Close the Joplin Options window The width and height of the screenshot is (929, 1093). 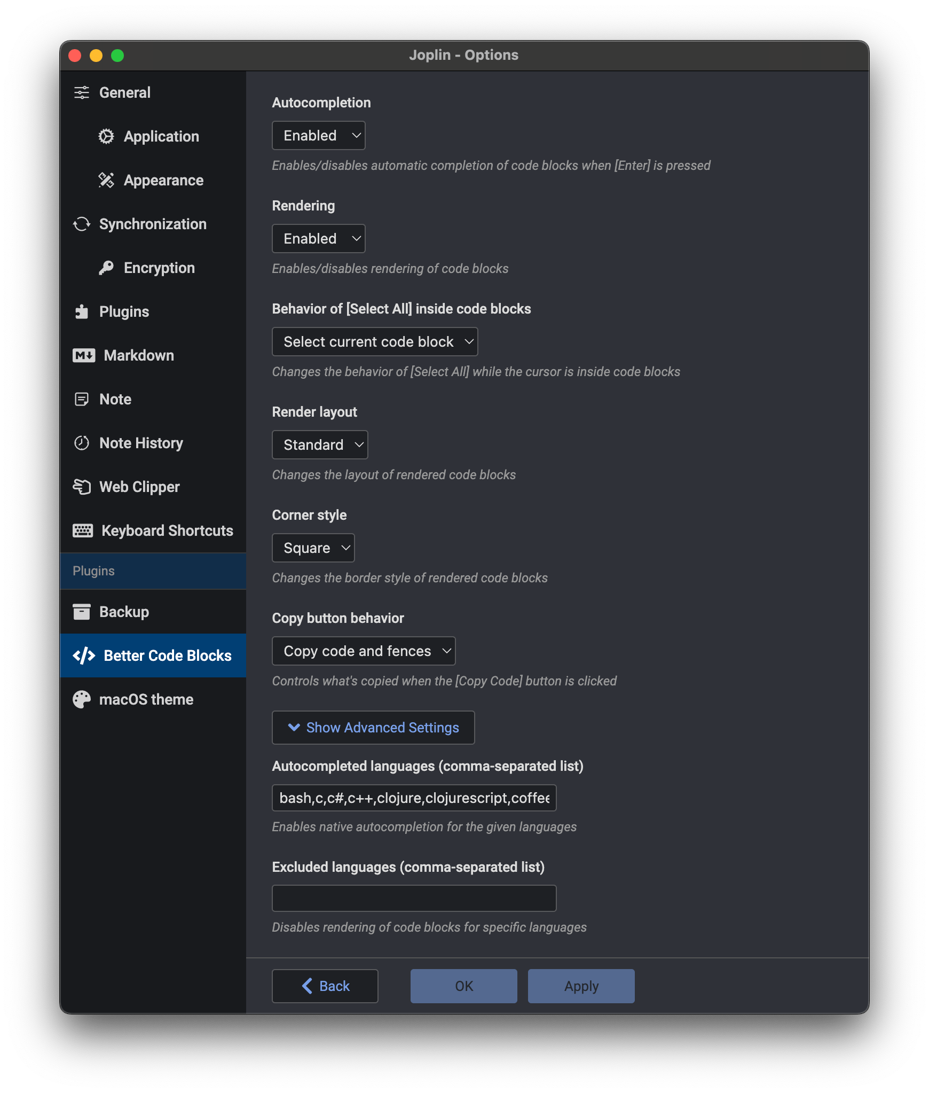(x=75, y=56)
